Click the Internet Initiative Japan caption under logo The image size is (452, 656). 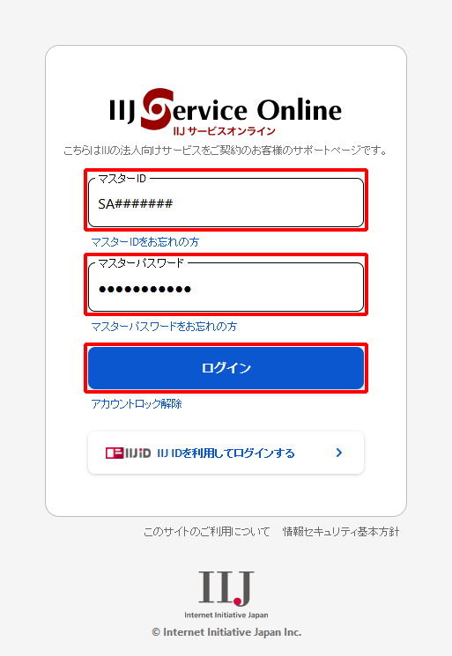point(226,615)
